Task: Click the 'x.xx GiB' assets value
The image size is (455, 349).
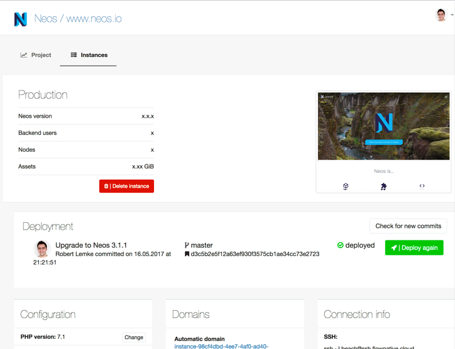Action: click(x=143, y=167)
